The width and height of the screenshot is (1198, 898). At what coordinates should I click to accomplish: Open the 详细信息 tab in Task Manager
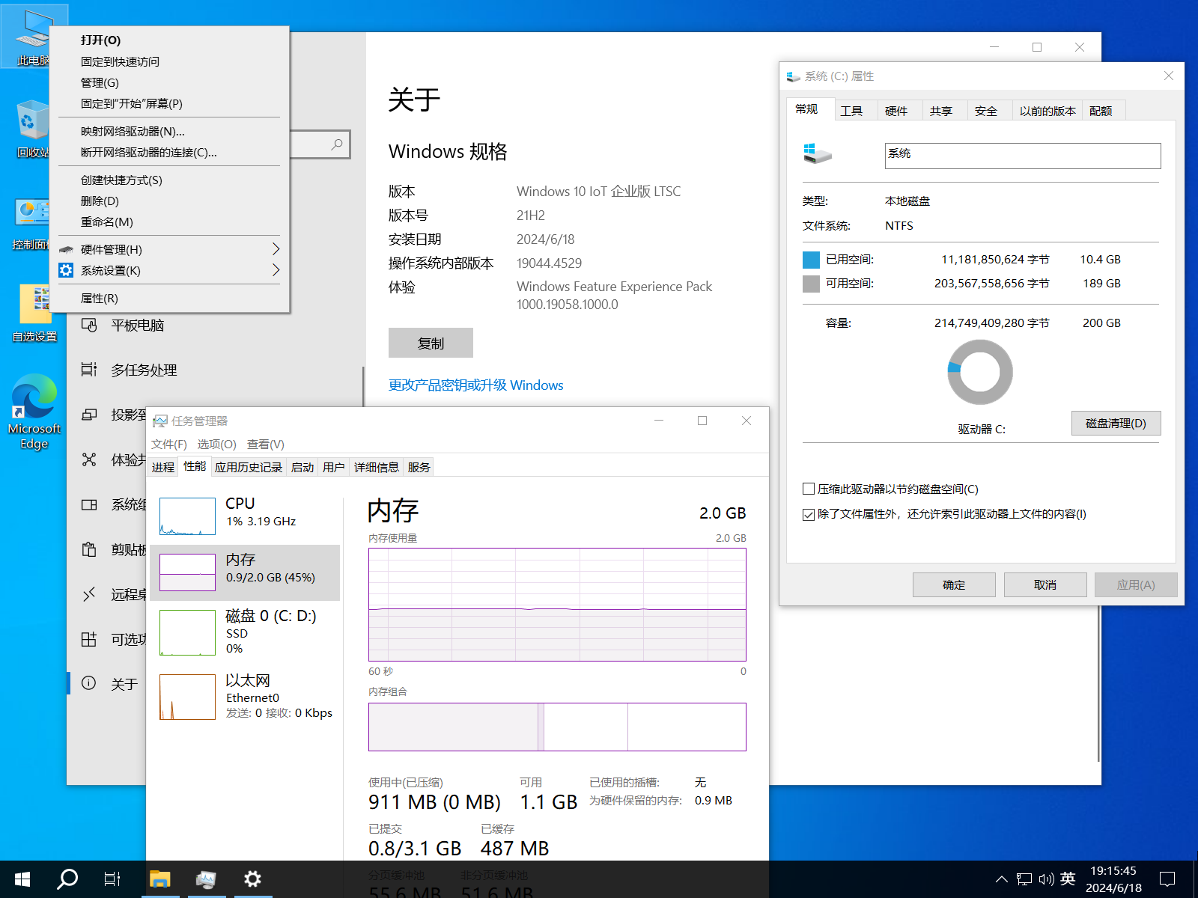tap(377, 467)
